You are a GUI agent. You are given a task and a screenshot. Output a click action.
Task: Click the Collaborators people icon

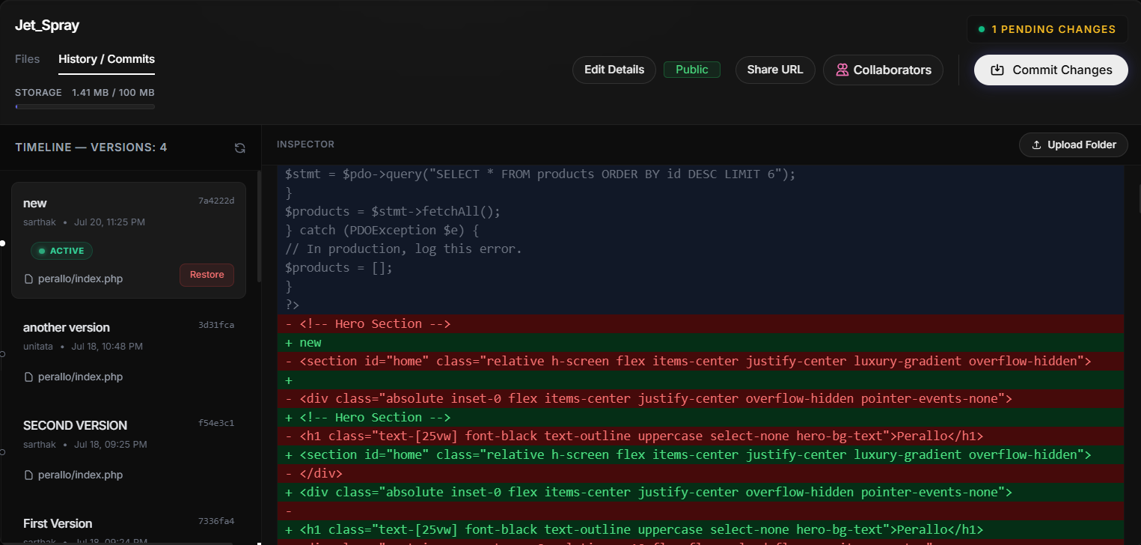[x=842, y=70]
